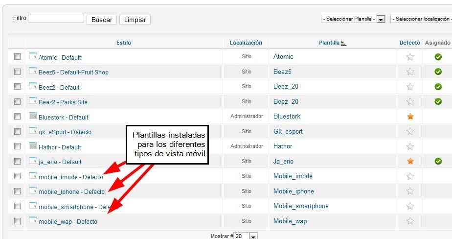Tick the mobile_smartphone row checkbox
The width and height of the screenshot is (452, 239).
point(17,206)
